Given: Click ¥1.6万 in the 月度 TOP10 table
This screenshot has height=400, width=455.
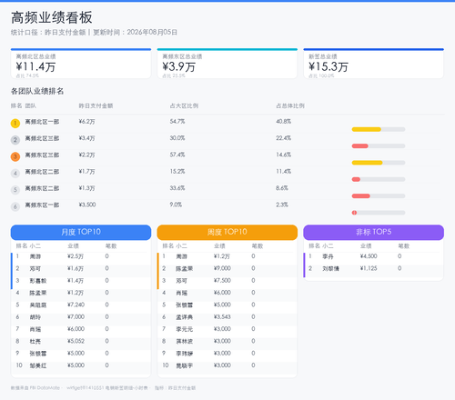Looking at the screenshot, I should point(76,268).
